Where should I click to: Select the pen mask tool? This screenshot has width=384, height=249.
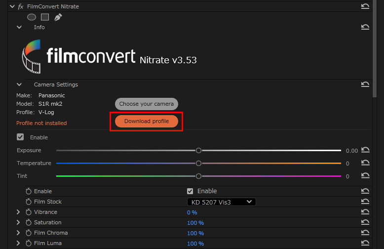tap(58, 17)
